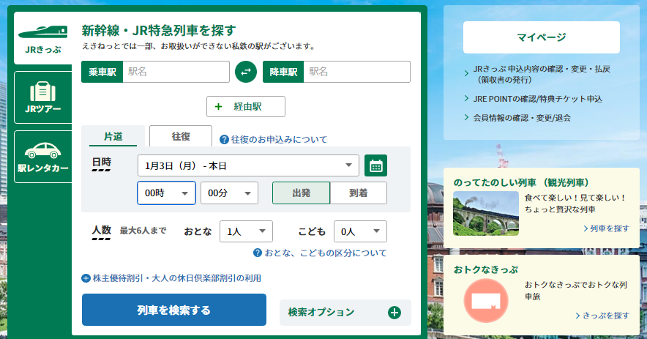This screenshot has width=647, height=339.
Task: Click help icon for おとな、こどもの区分について
Action: coord(258,253)
